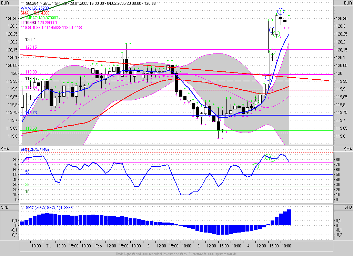The height and width of the screenshot is (256, 353).
Task: Click the '4.' date label on time axis
Action: [249, 246]
